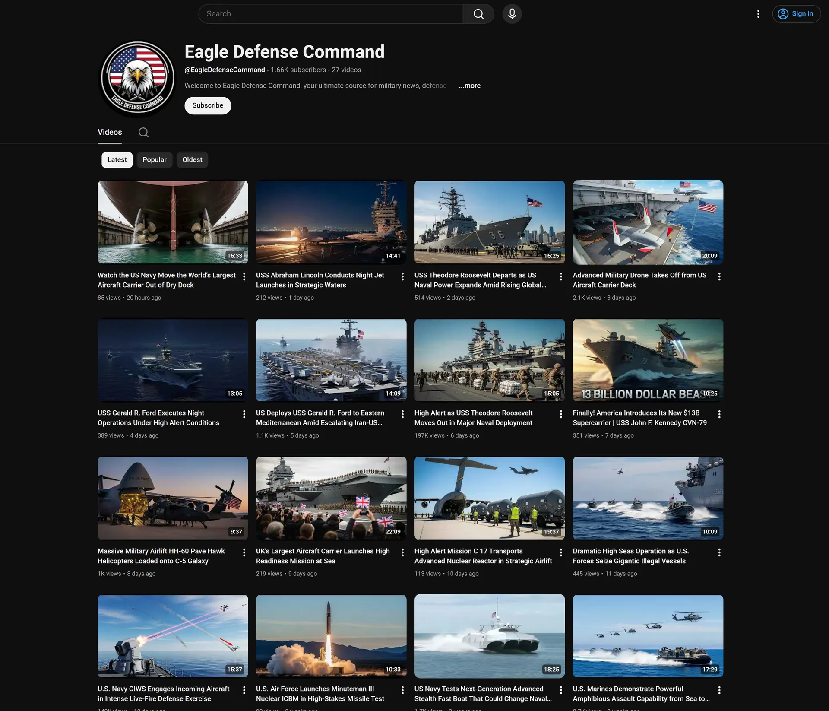Sort videos by Popular
This screenshot has height=711, width=829.
coord(155,160)
